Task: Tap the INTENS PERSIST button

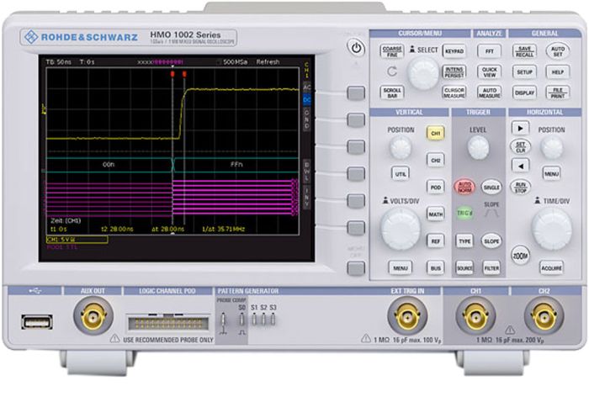Action: point(454,71)
